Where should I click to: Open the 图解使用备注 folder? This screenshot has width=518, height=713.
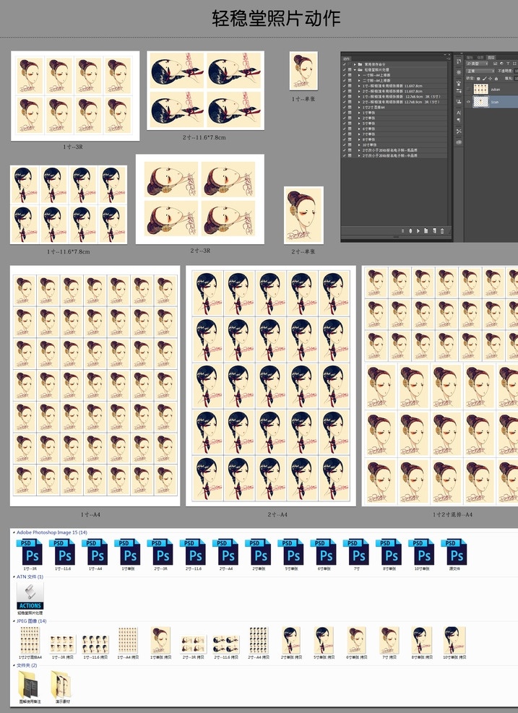pyautogui.click(x=30, y=685)
